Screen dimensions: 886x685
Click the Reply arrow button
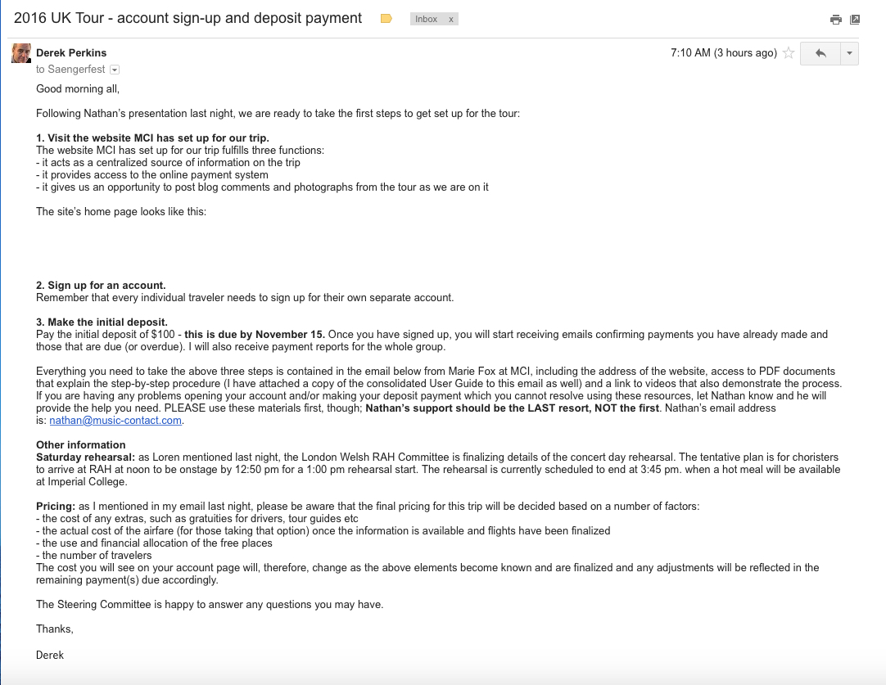(820, 53)
